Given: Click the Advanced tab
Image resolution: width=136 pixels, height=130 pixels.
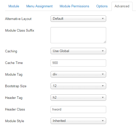Looking at the screenshot, I should point(122,6).
